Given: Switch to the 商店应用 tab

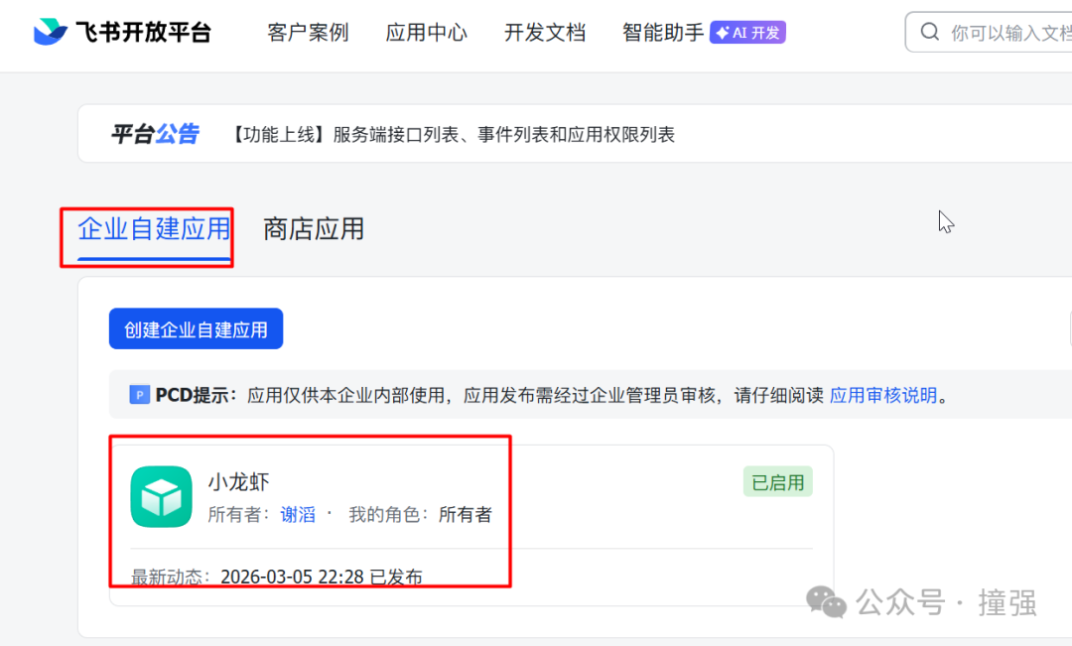Looking at the screenshot, I should click(313, 229).
